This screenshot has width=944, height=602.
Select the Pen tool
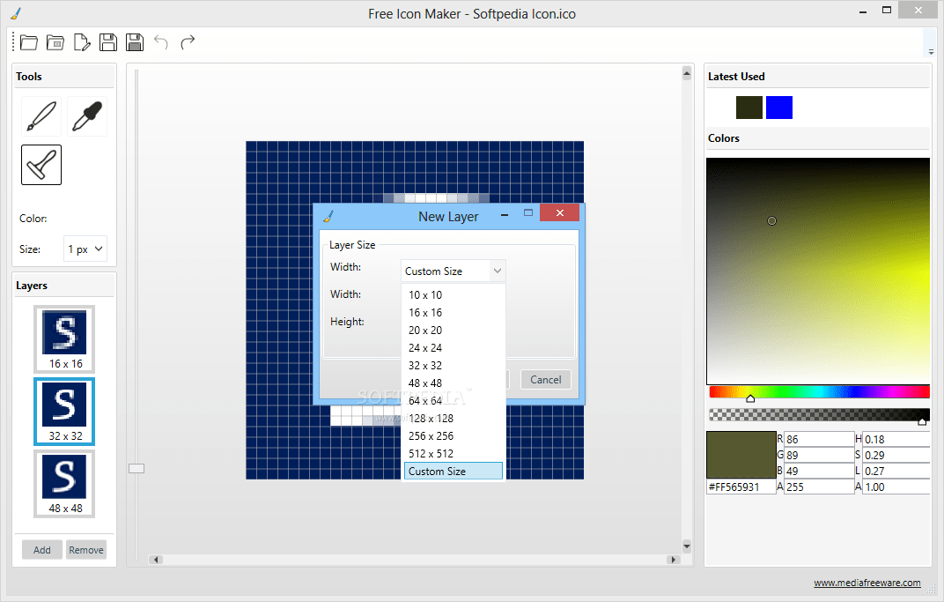coord(41,115)
